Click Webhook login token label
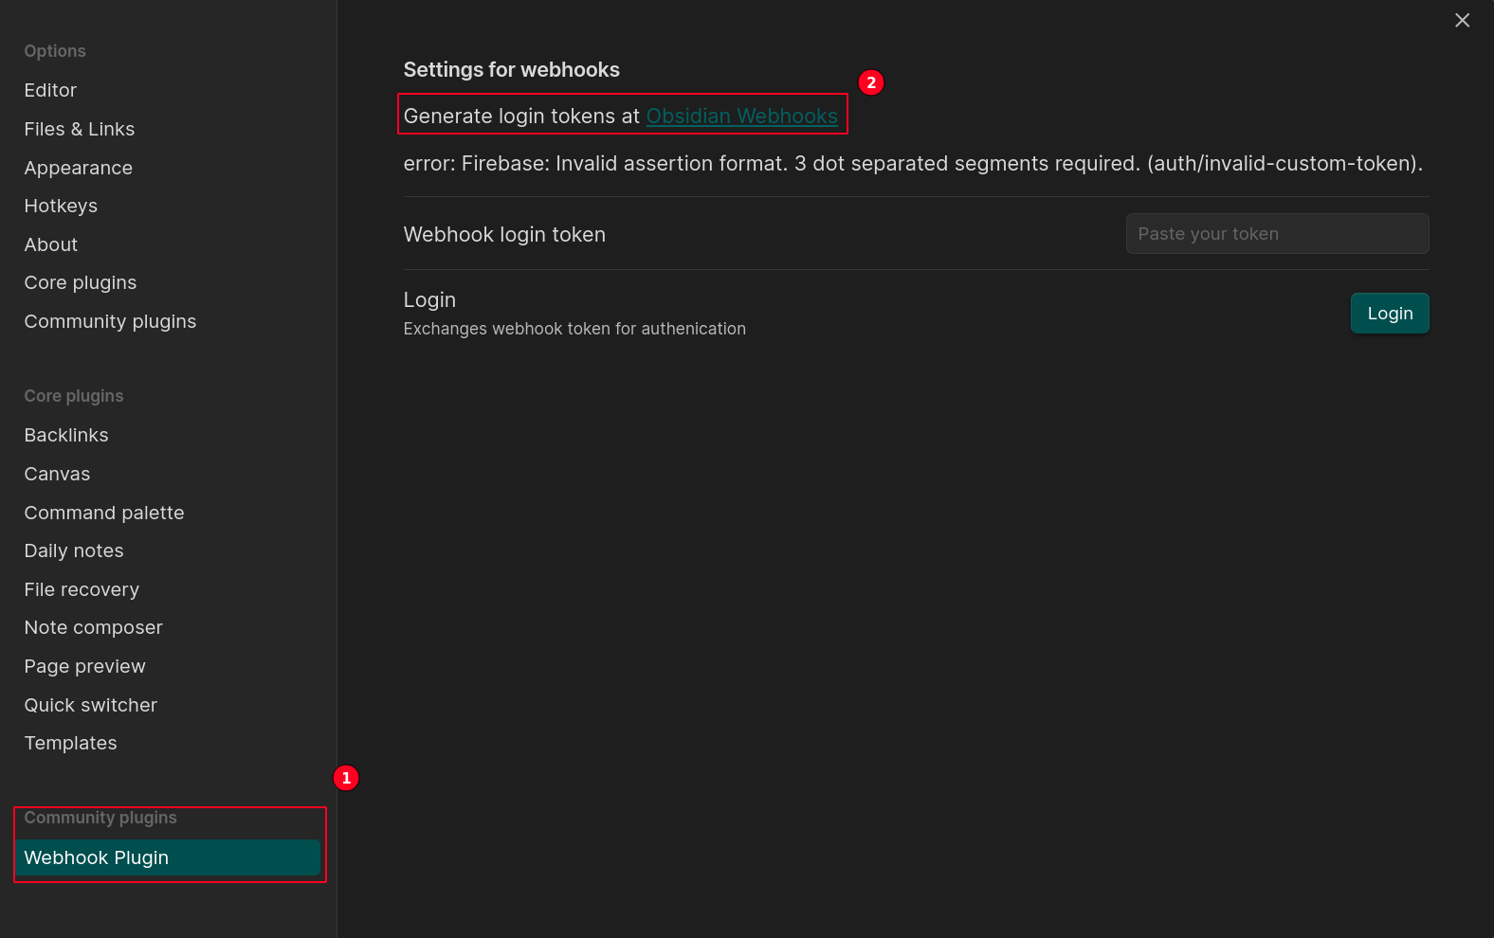 coord(504,234)
